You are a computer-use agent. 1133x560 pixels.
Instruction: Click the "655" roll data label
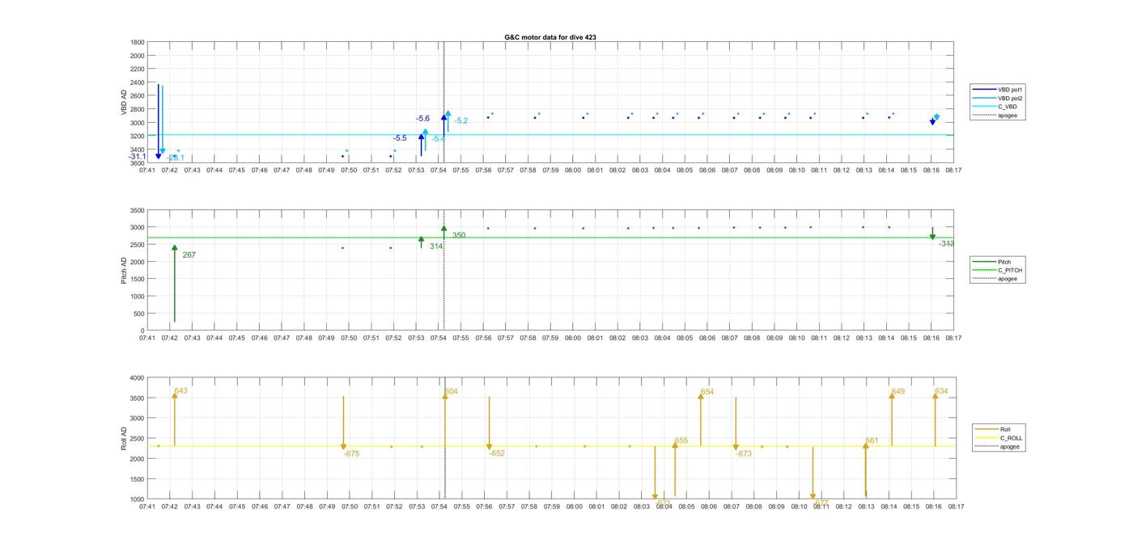(681, 441)
